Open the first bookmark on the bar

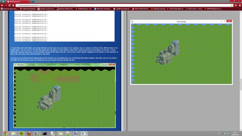(x=9, y=9)
